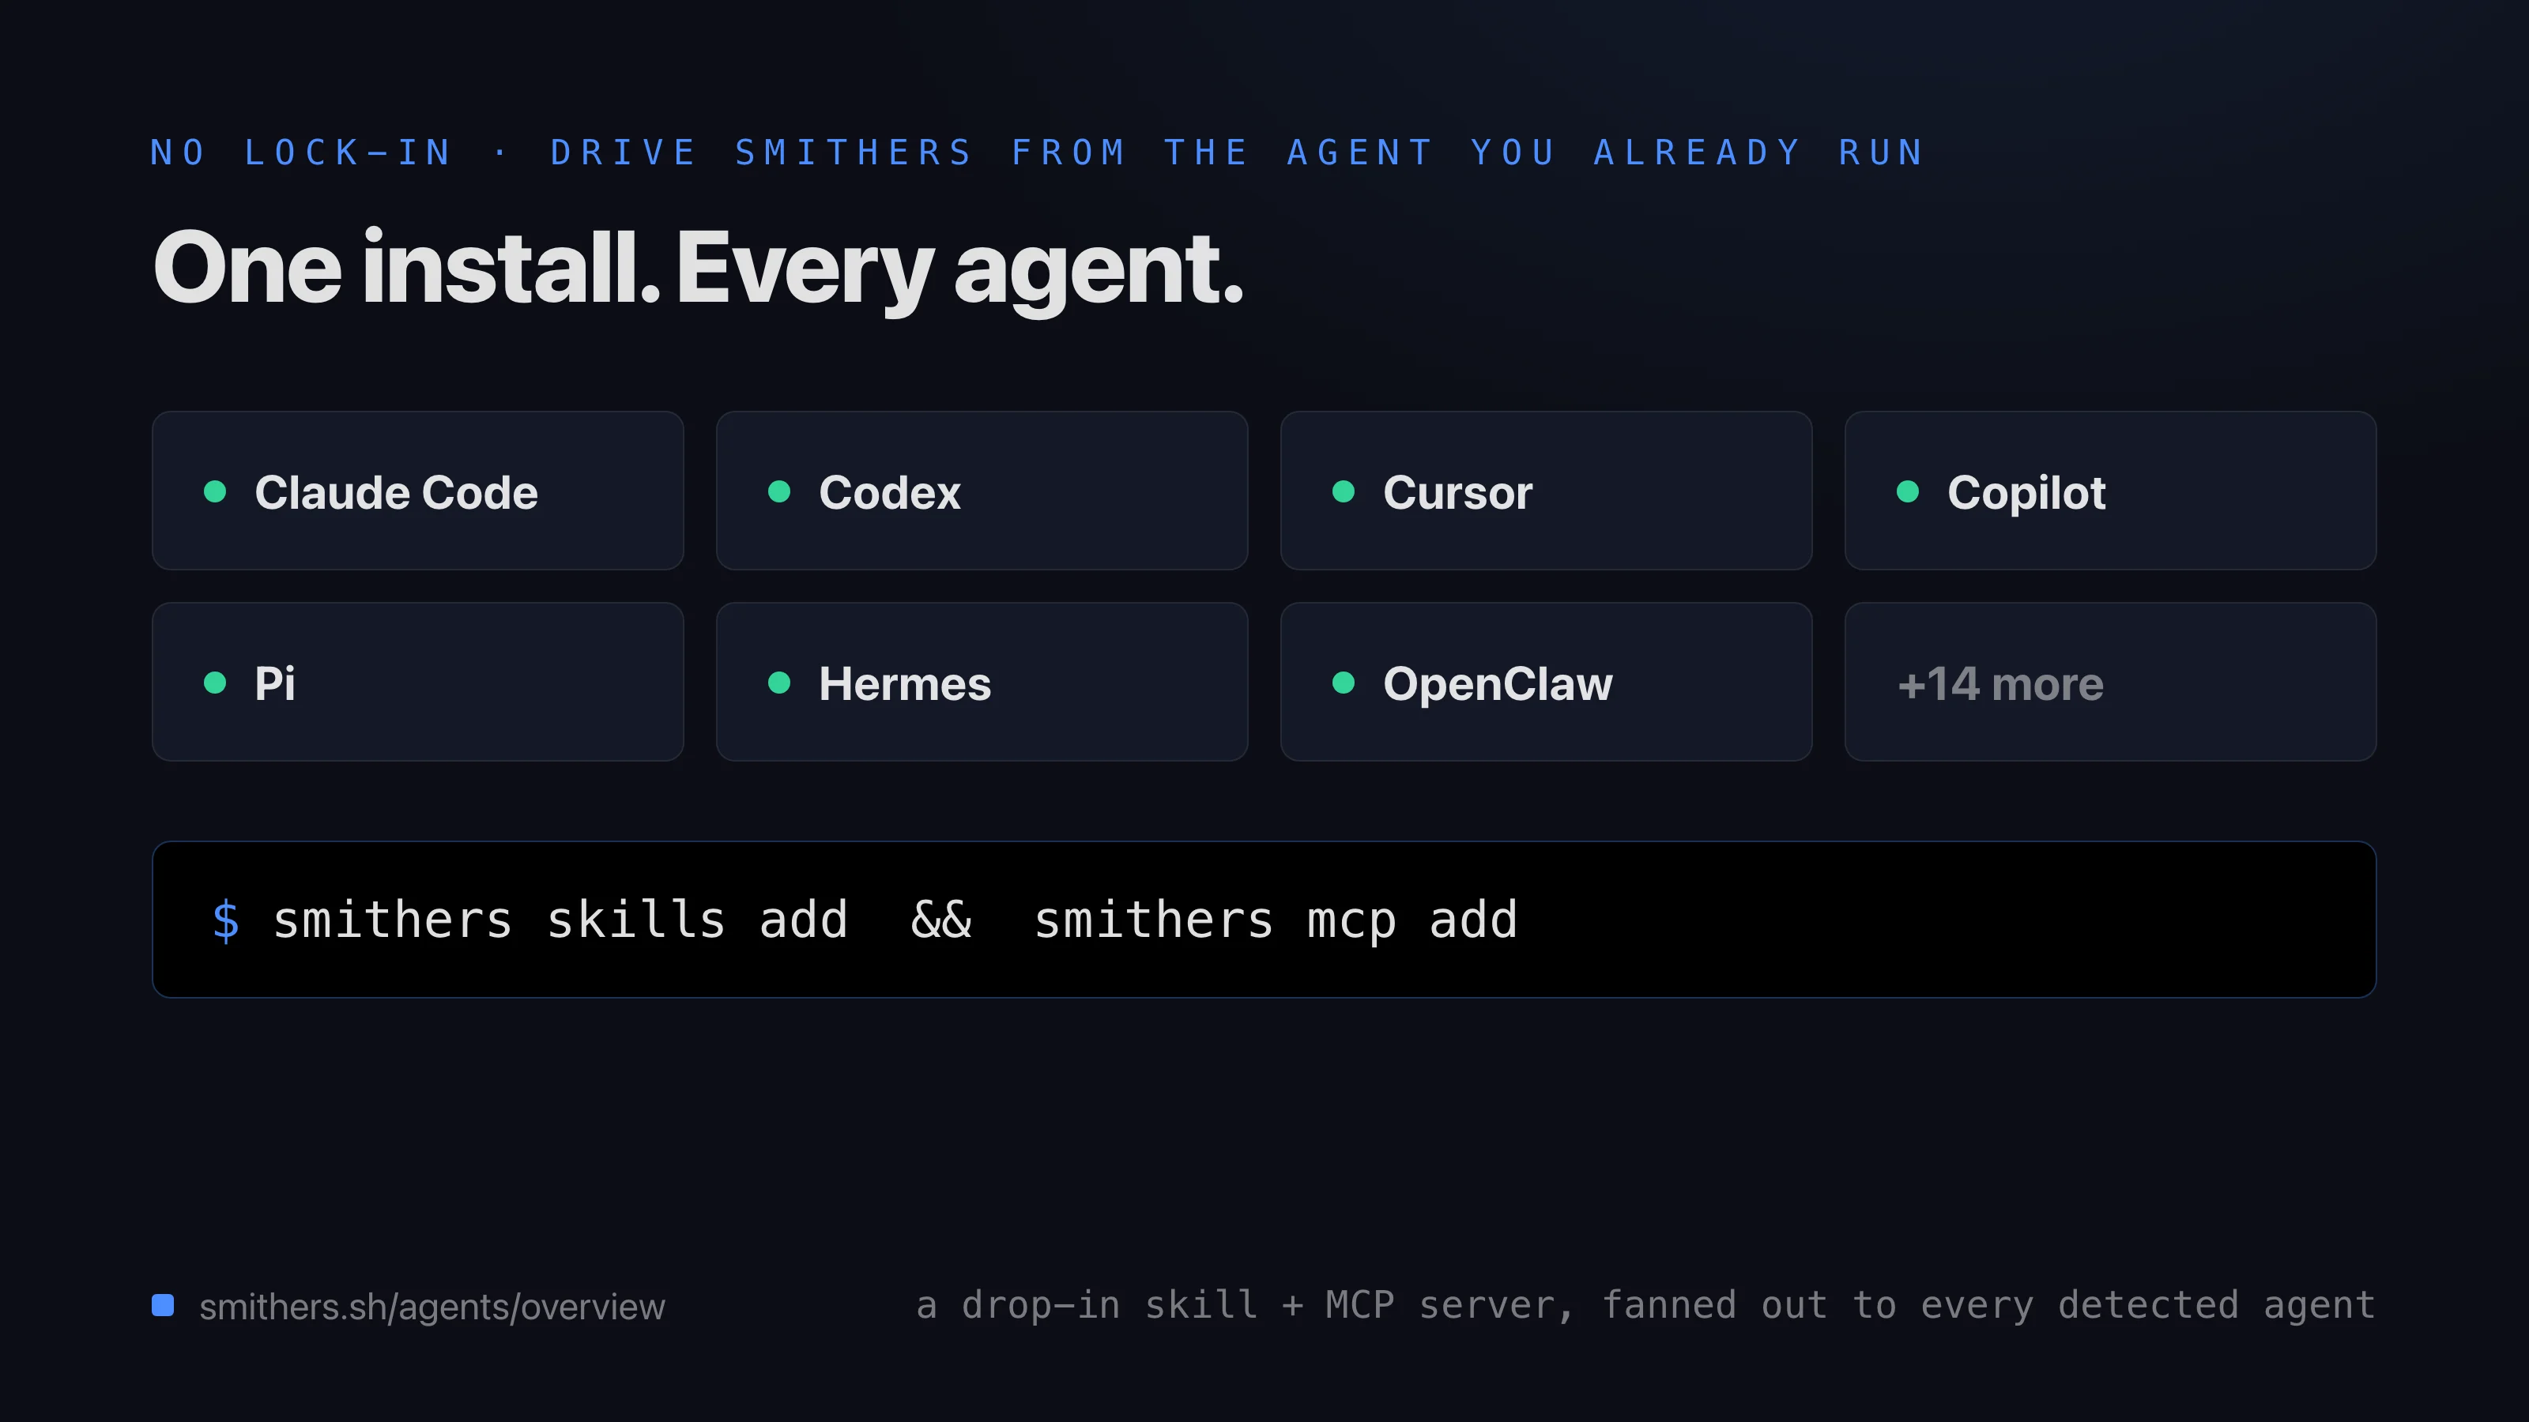
Task: Select the Claude Code agent card
Action: (x=417, y=491)
